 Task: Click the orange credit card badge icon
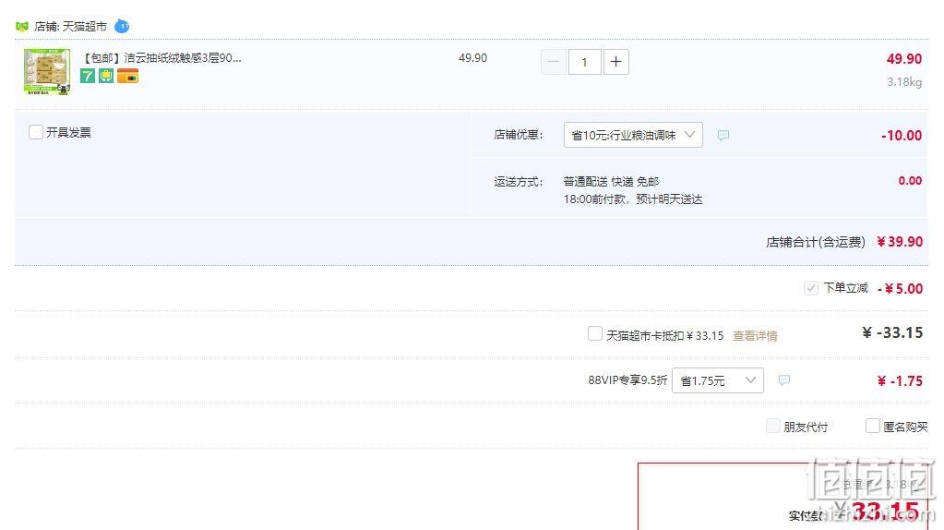pos(127,76)
